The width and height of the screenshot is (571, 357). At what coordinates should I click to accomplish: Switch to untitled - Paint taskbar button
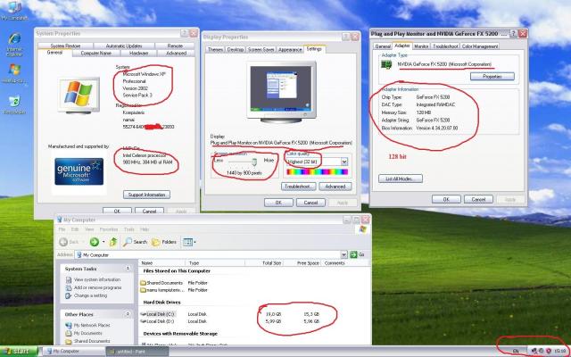pos(136,351)
